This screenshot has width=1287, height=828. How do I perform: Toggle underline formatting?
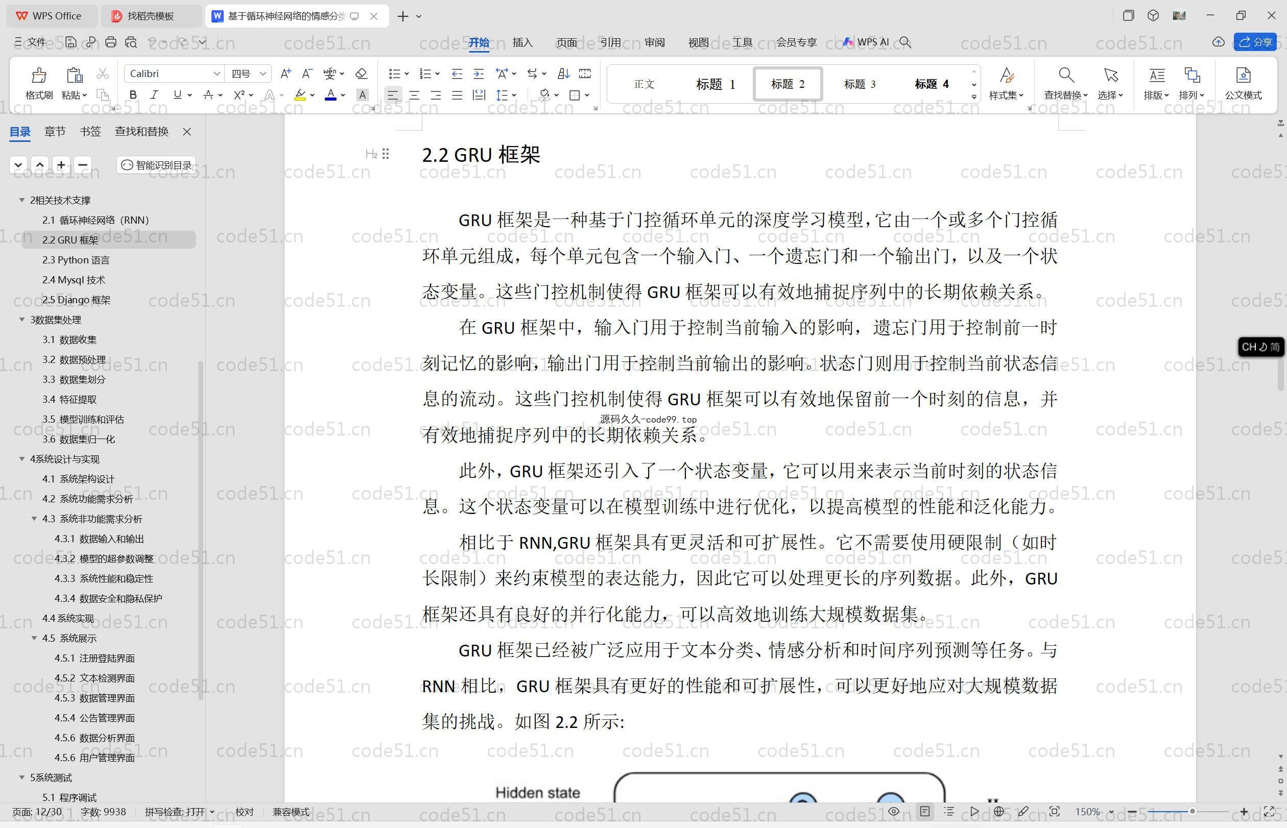[177, 95]
